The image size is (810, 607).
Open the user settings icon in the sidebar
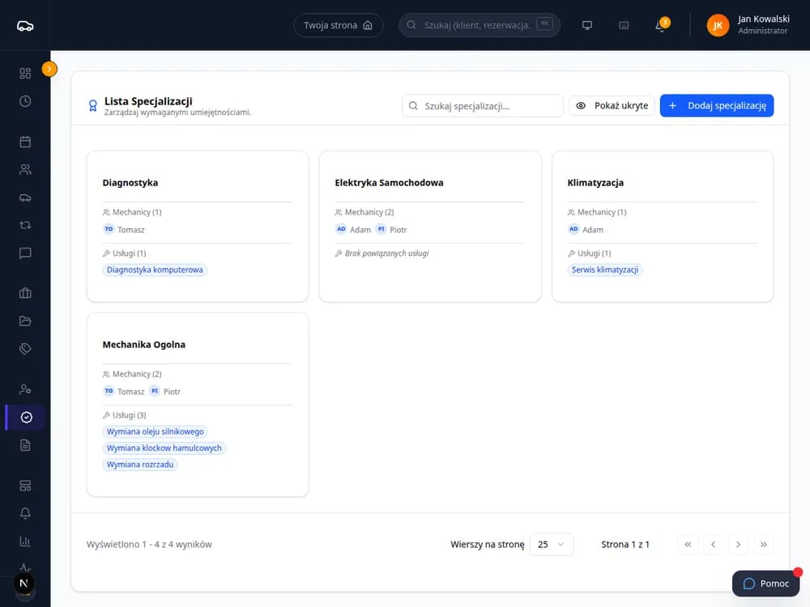click(25, 389)
